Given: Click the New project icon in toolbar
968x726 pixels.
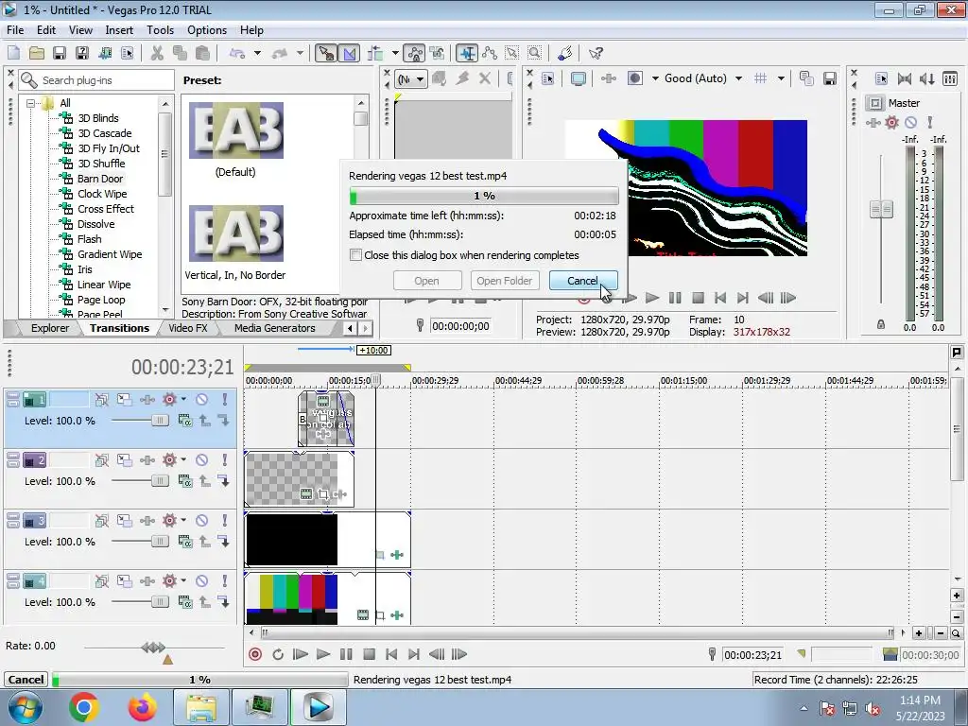Looking at the screenshot, I should (x=13, y=53).
